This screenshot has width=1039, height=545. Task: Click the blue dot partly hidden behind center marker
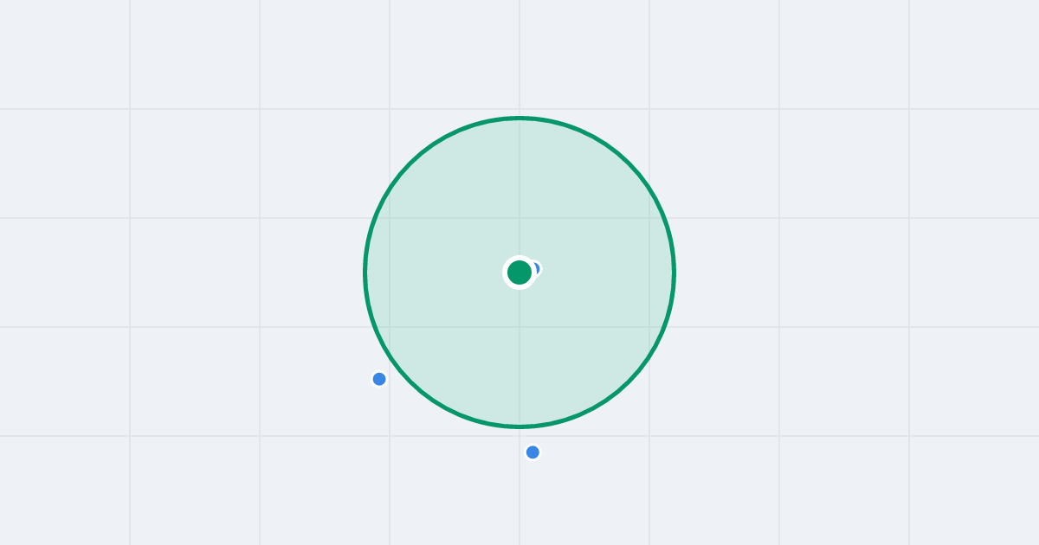(538, 269)
